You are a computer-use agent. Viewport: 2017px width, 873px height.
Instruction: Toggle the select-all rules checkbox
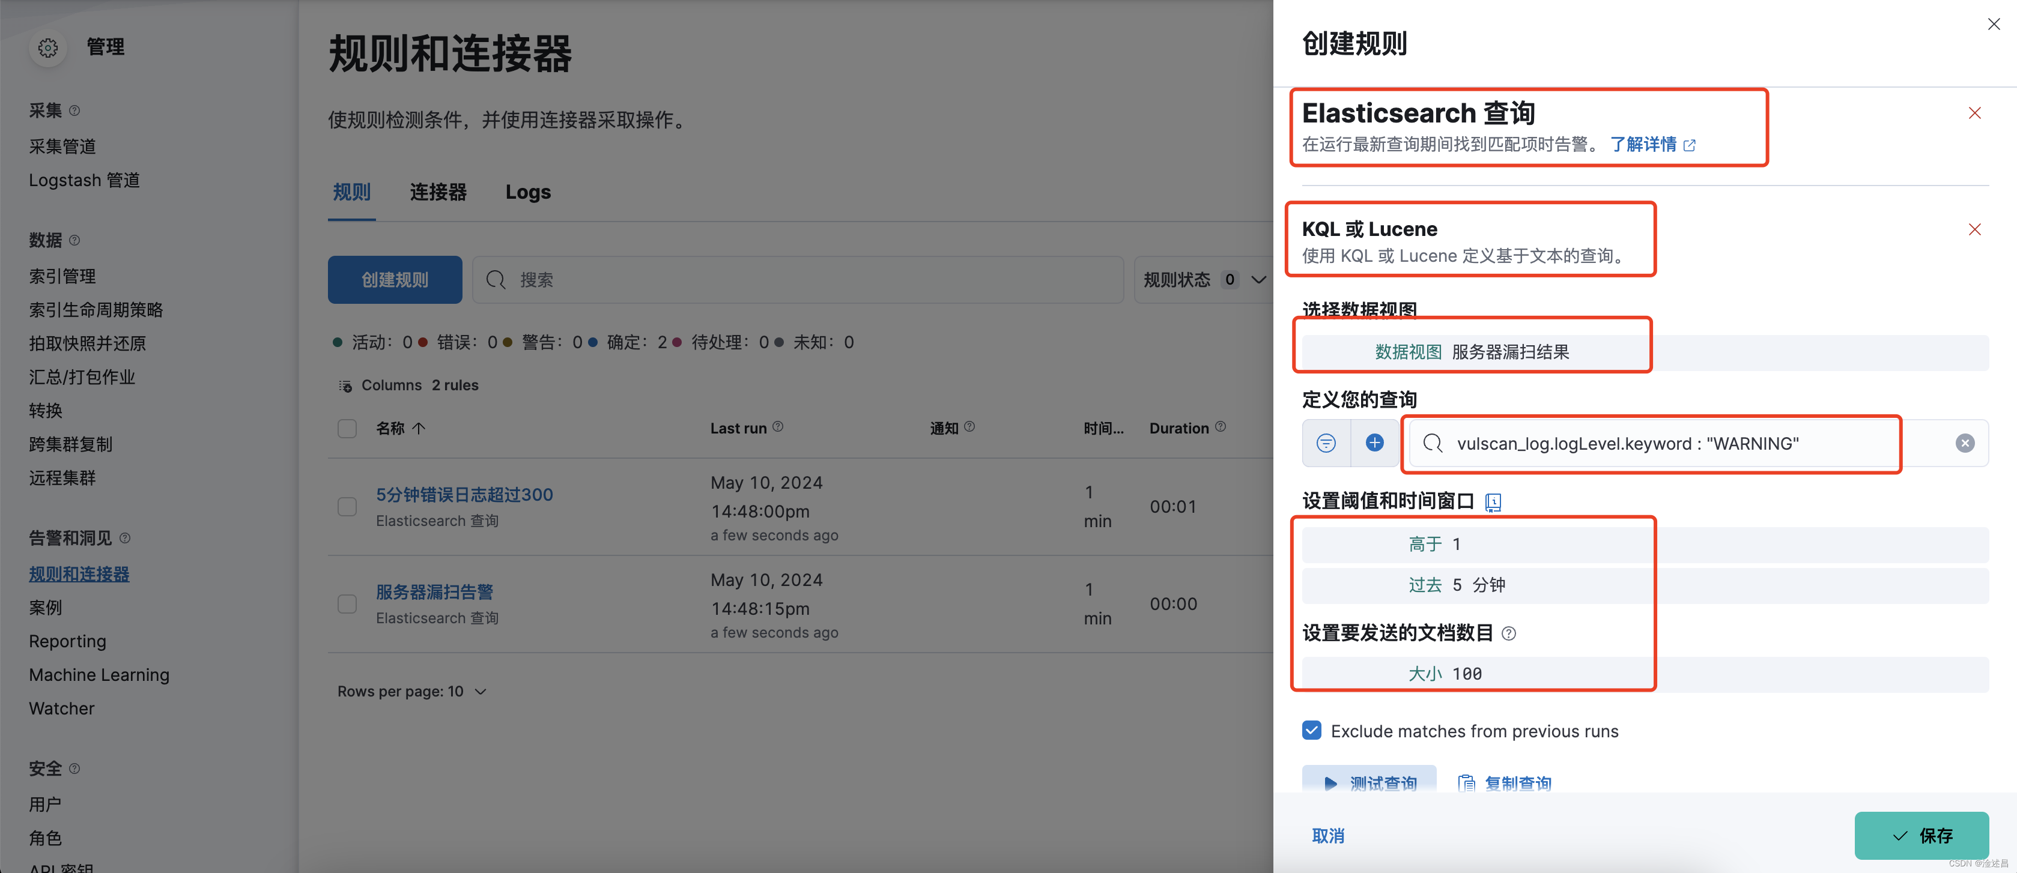(x=347, y=428)
